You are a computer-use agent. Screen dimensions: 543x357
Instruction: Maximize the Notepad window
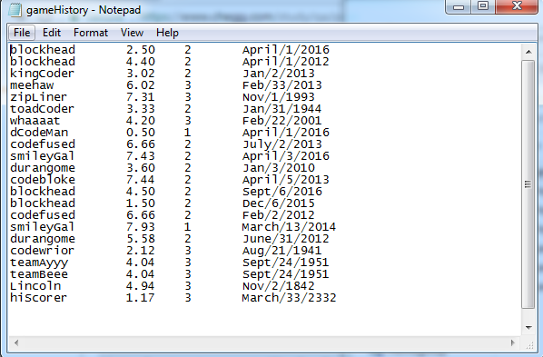483,6
